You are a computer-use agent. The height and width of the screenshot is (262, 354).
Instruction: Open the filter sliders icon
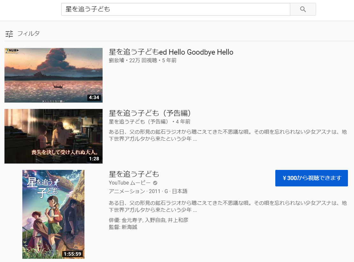[x=9, y=34]
